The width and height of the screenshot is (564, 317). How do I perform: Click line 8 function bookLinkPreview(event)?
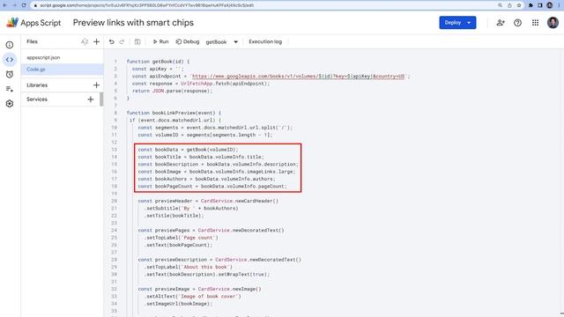(x=174, y=113)
